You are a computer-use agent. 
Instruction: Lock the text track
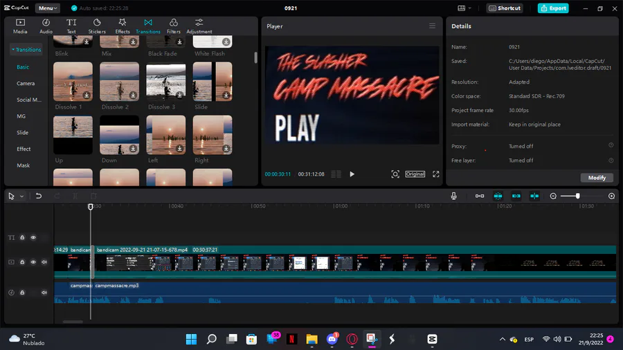22,237
